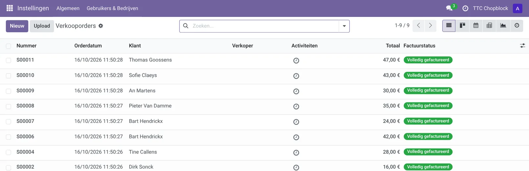Click activity clock for order S00004
529x171 pixels.
(x=296, y=153)
